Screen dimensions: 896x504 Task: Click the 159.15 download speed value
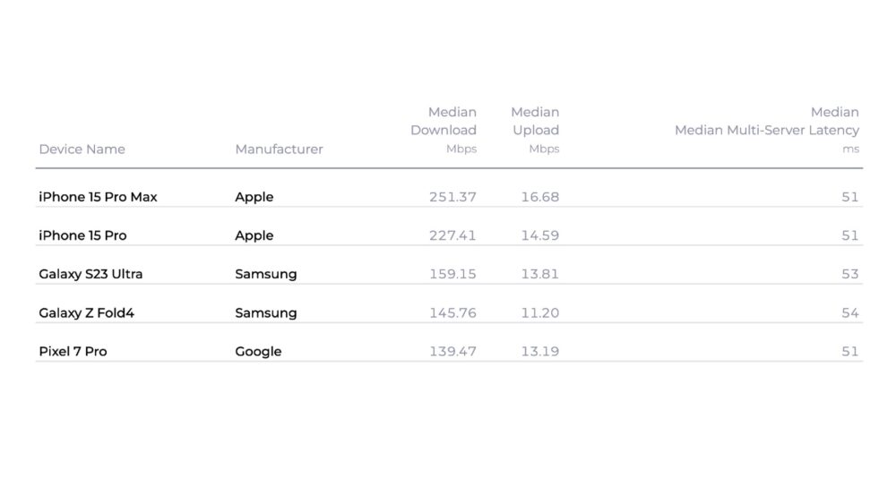452,274
